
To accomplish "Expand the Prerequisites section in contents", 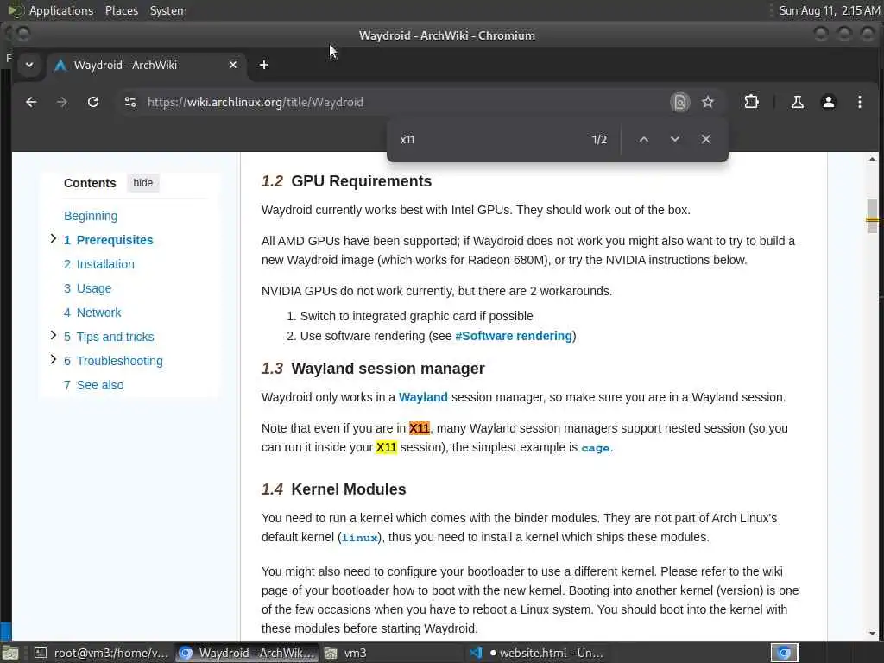I will (53, 239).
